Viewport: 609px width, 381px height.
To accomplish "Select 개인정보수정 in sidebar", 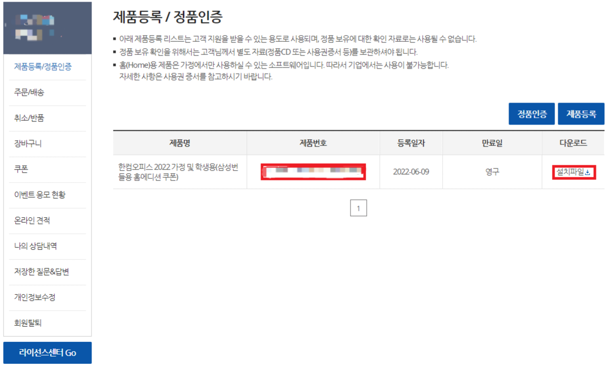I will (35, 297).
